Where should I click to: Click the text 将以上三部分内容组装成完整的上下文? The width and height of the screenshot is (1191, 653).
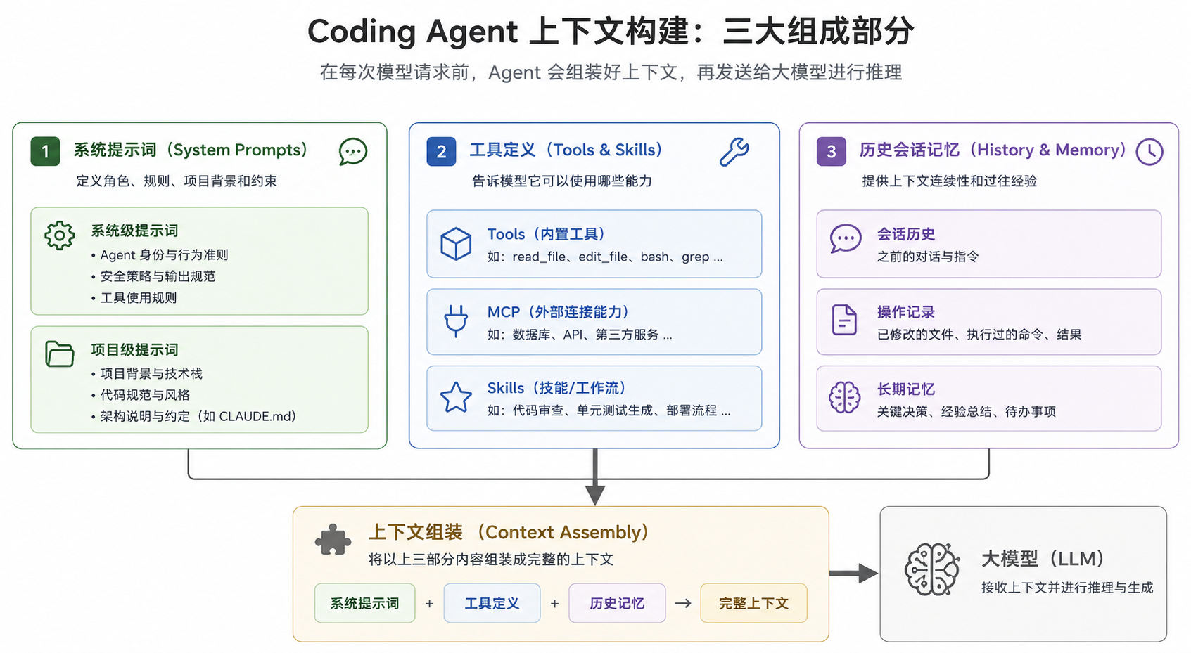tap(491, 560)
